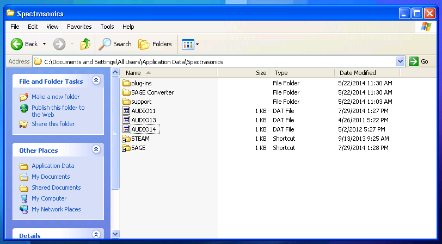Image resolution: width=442 pixels, height=244 pixels.
Task: Open the Favorites menu
Action: point(79,27)
